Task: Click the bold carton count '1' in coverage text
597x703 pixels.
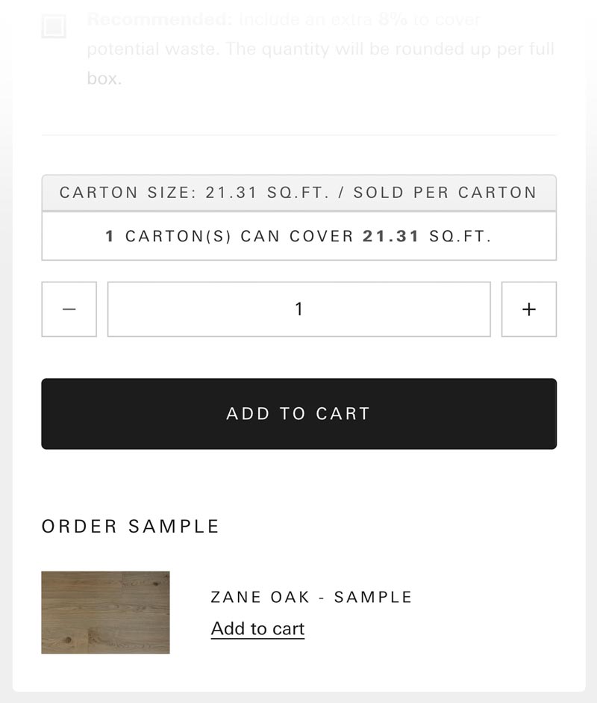Action: [x=110, y=237]
